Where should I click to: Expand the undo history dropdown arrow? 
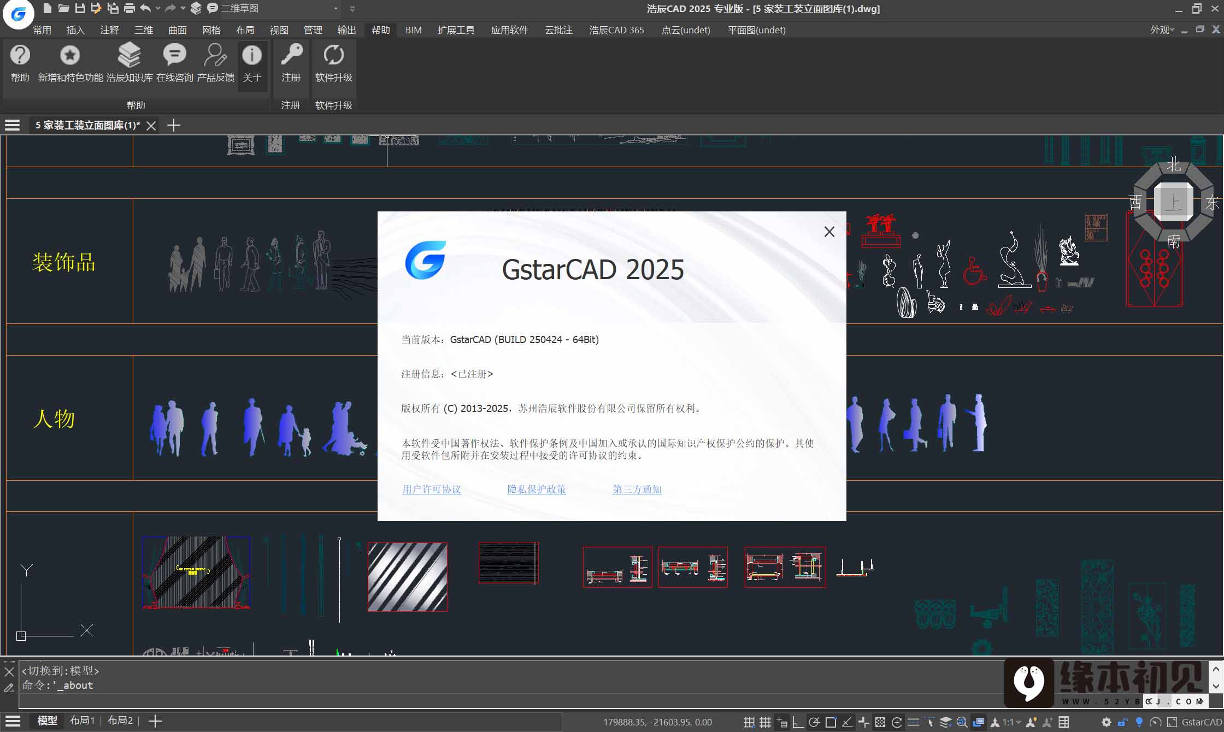[158, 8]
